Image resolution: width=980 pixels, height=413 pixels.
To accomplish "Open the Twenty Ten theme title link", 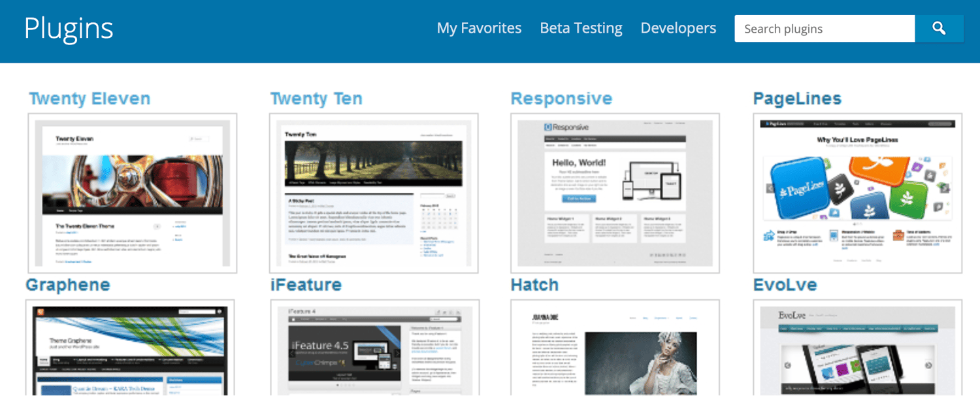I will pos(316,99).
